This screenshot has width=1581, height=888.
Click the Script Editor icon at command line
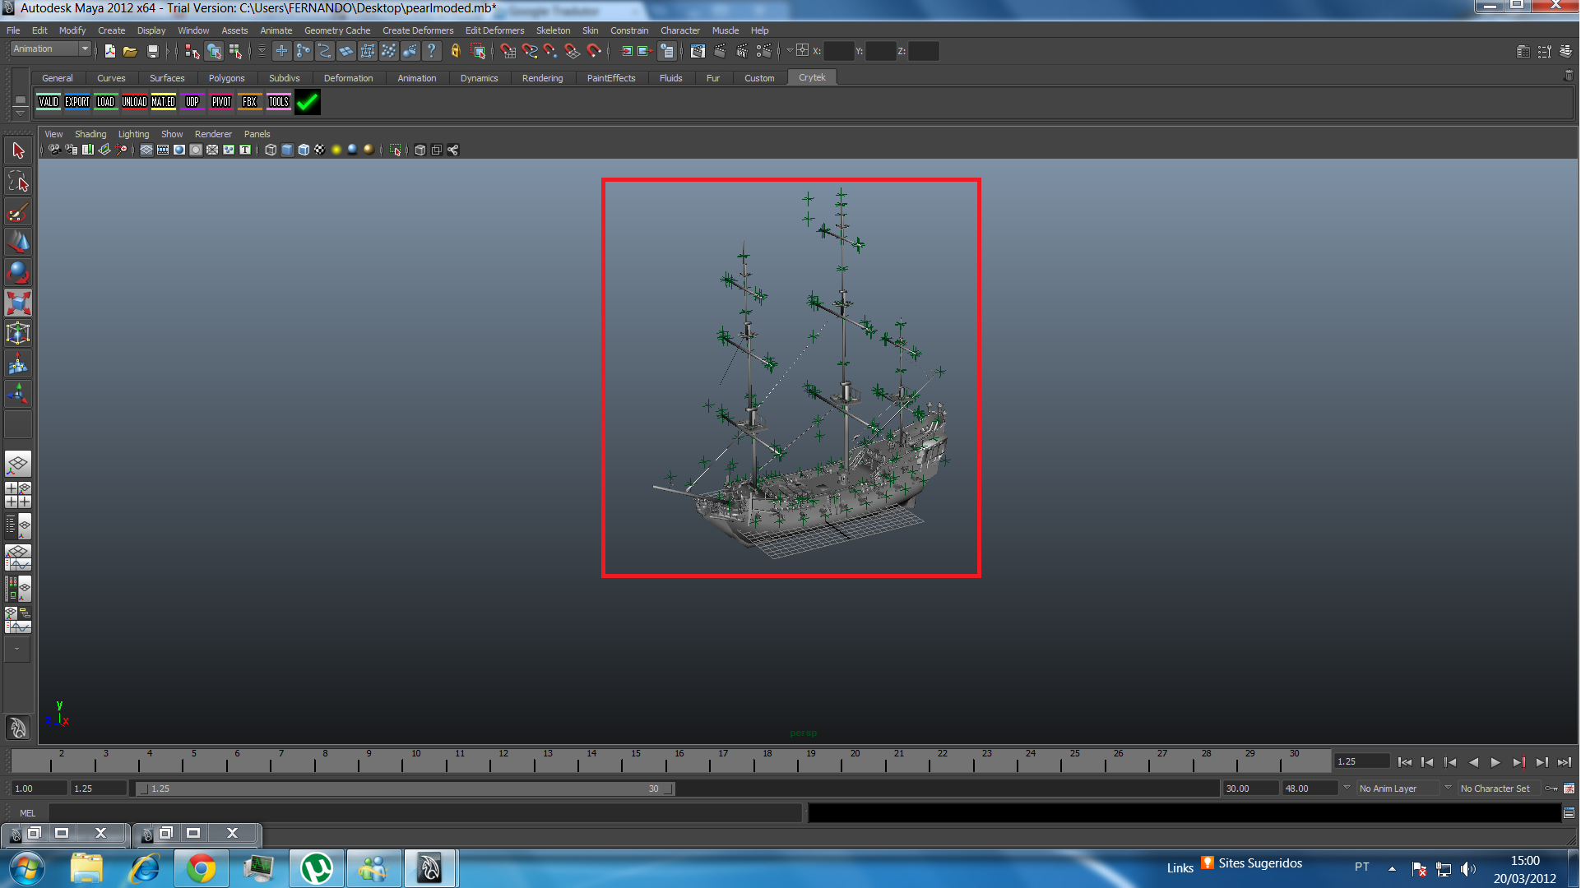tap(1569, 813)
